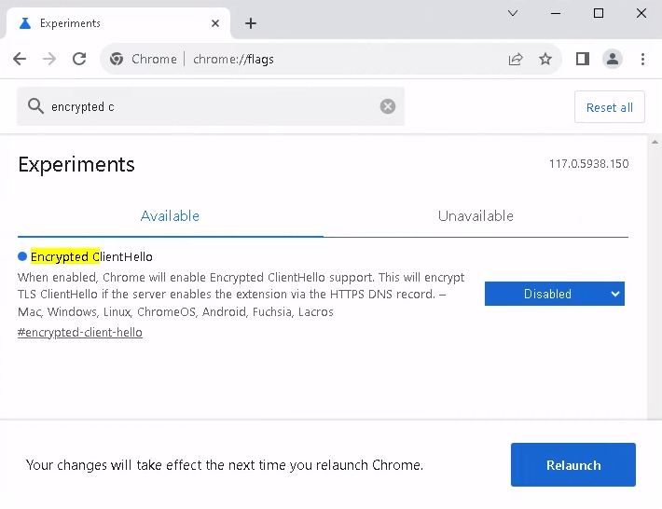The height and width of the screenshot is (509, 662).
Task: Switch to the Unavailable tab
Action: pos(476,216)
